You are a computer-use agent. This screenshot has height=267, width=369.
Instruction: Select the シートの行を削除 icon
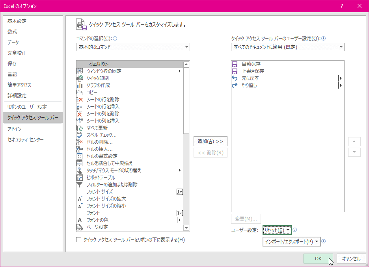click(x=80, y=99)
